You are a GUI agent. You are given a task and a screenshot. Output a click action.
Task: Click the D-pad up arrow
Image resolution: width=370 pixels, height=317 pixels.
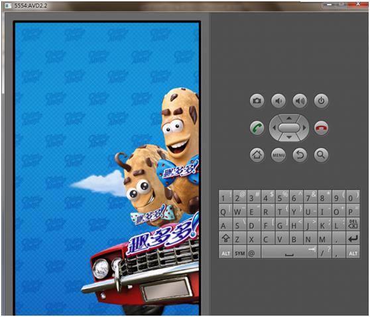tap(289, 118)
